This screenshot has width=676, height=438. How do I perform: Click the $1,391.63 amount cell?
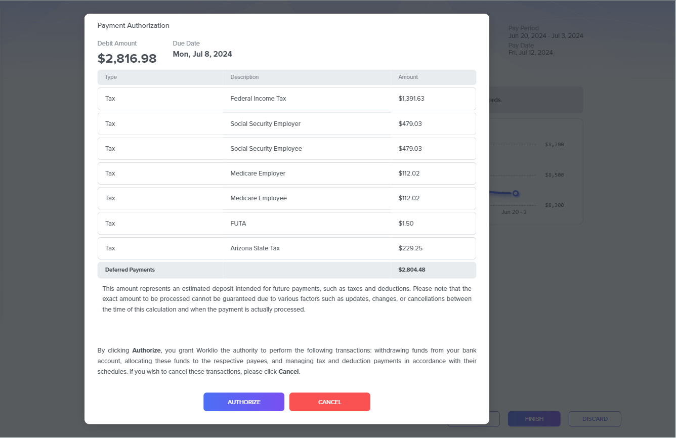coord(411,99)
